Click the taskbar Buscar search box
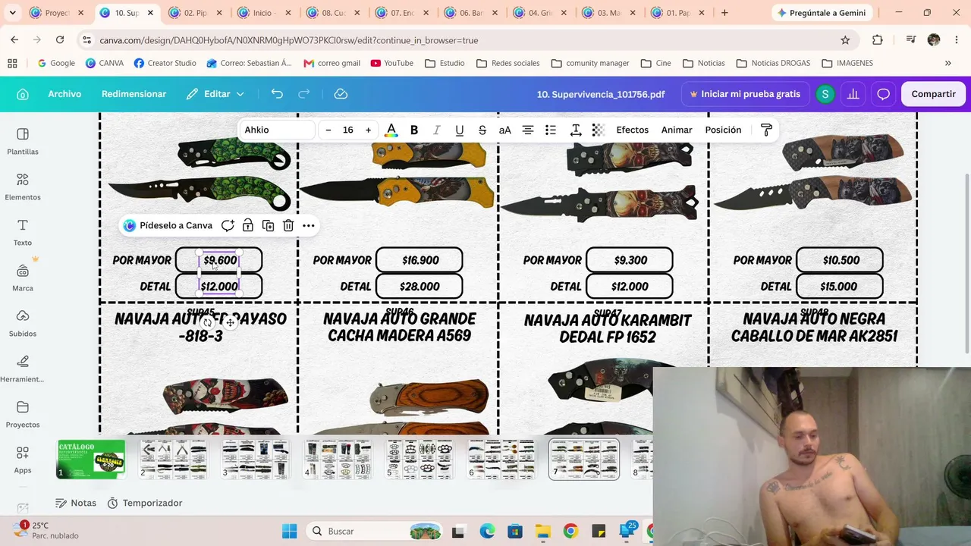This screenshot has width=971, height=546. point(376,531)
